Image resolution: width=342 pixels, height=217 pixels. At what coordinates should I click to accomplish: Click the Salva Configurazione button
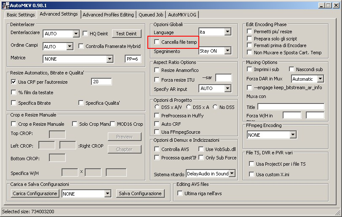point(140,193)
